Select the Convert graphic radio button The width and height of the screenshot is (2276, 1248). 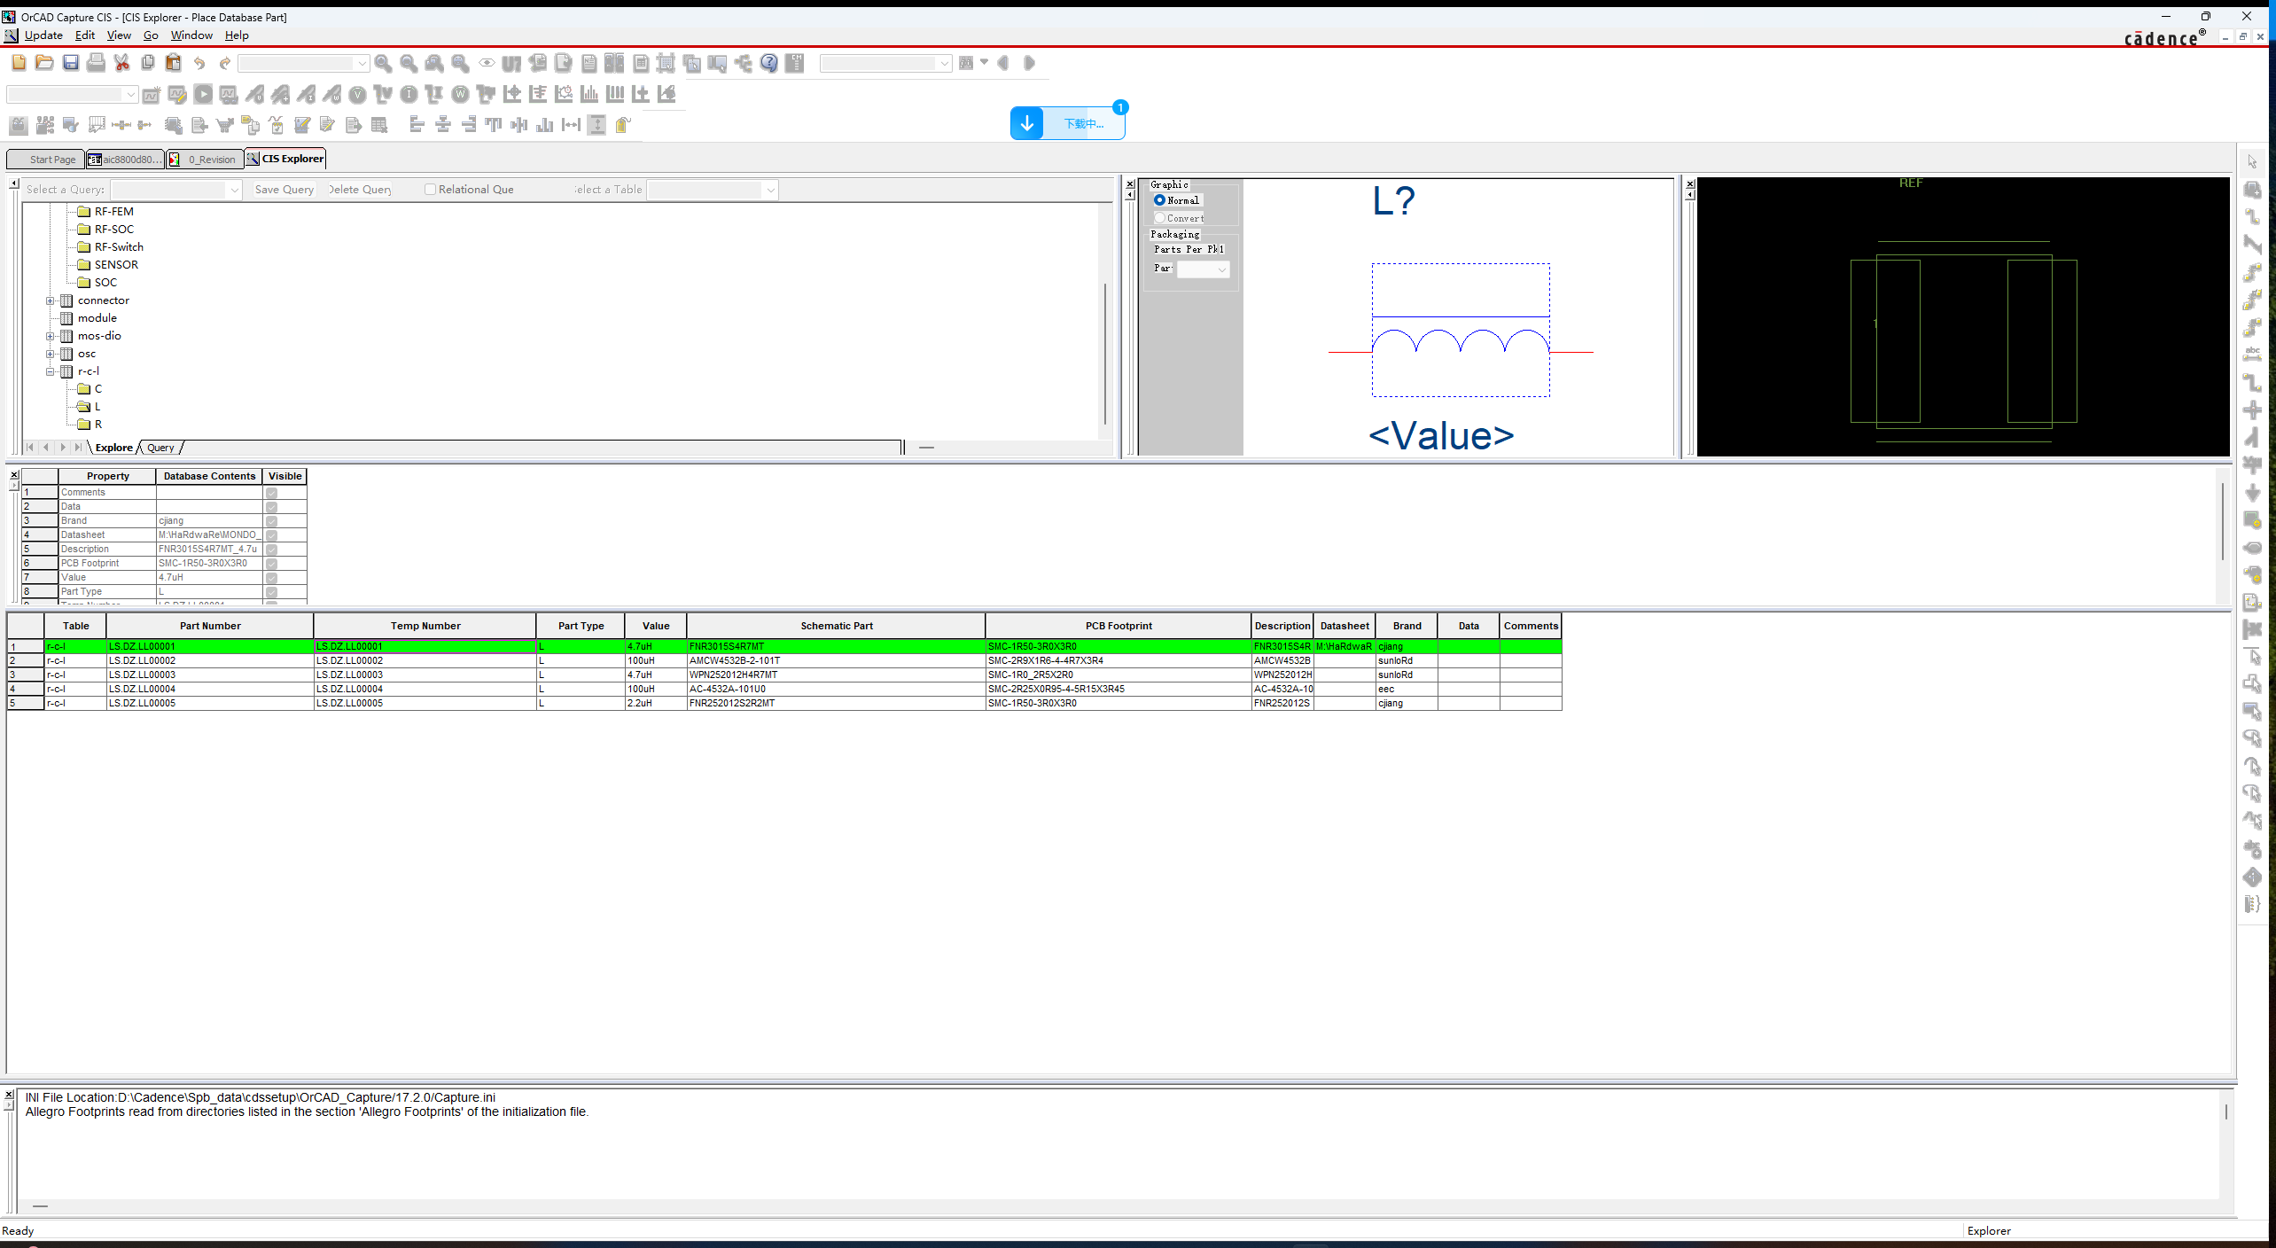click(x=1159, y=217)
